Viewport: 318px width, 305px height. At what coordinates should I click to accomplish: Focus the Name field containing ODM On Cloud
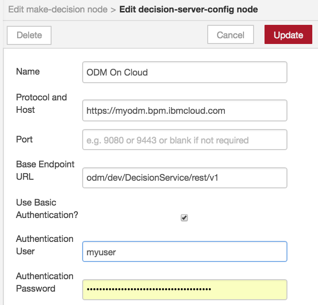[185, 72]
